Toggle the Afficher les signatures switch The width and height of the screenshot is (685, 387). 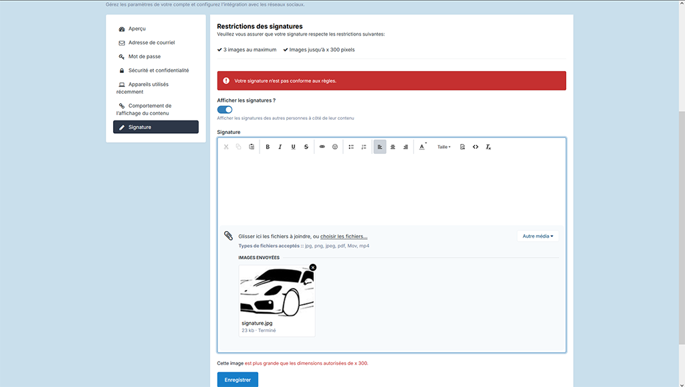coord(225,110)
